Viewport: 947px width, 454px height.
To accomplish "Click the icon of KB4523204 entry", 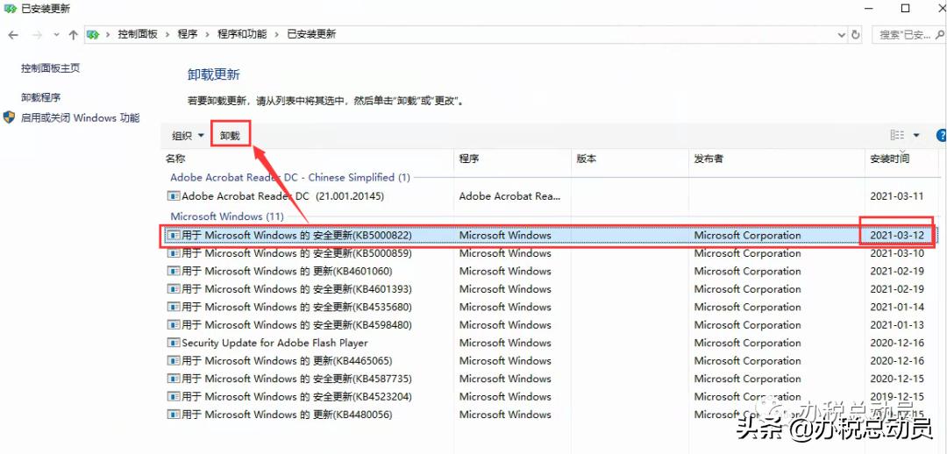I will [x=174, y=397].
